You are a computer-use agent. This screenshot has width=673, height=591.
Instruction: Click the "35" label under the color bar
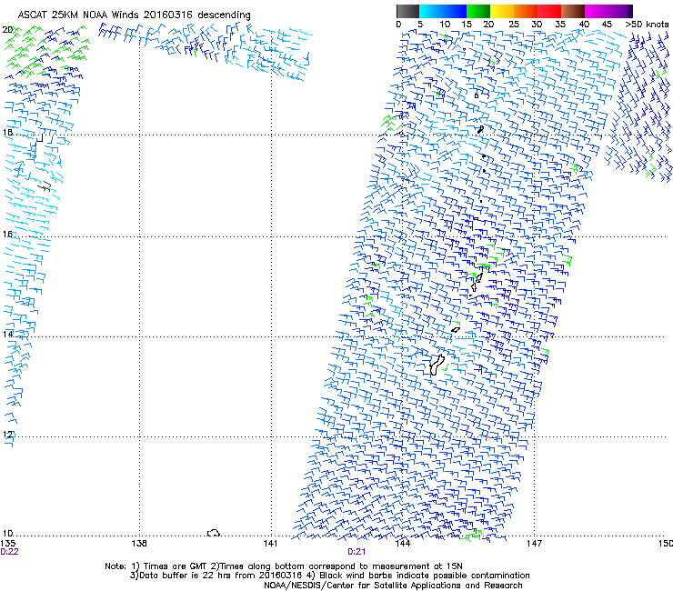click(560, 25)
